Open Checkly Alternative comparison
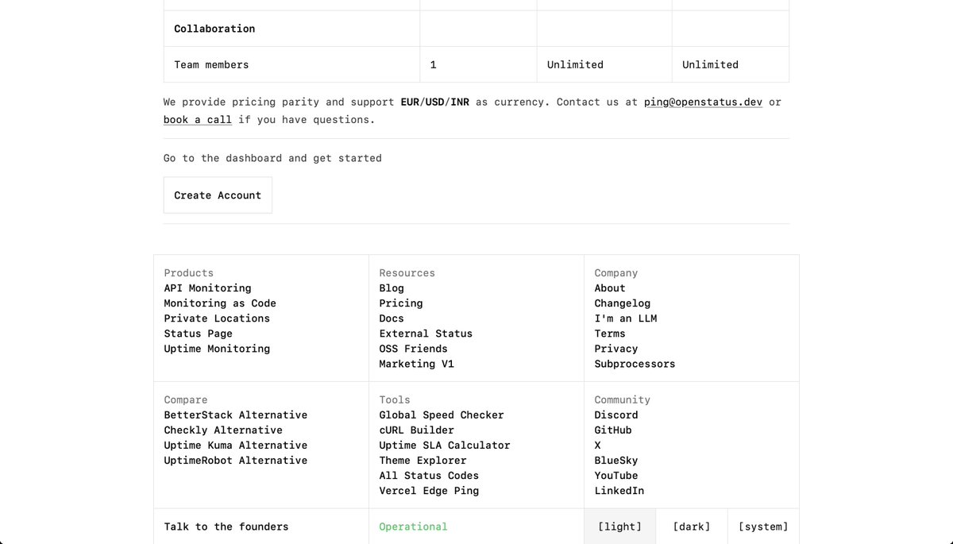 pos(223,430)
